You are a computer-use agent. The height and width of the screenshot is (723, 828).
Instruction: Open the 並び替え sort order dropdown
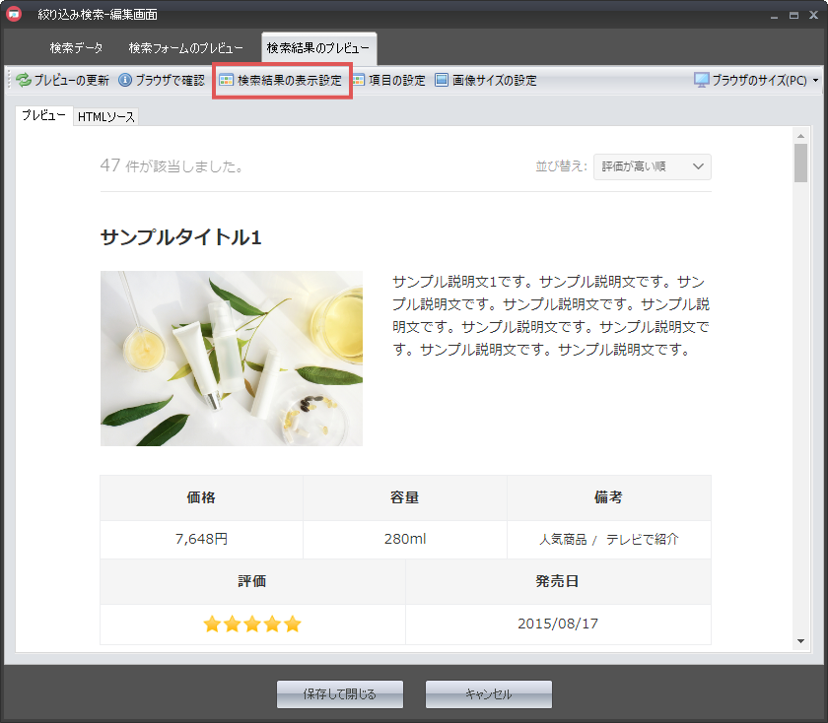tap(652, 166)
